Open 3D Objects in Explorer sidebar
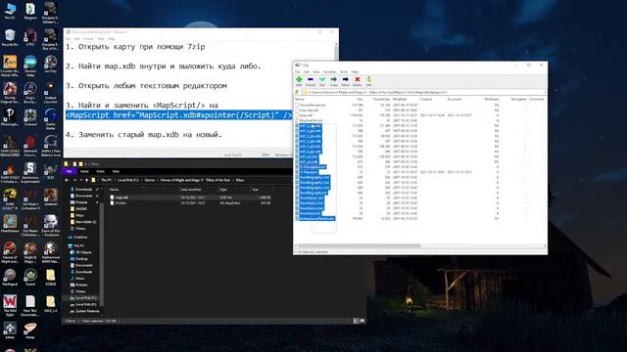 (x=81, y=252)
